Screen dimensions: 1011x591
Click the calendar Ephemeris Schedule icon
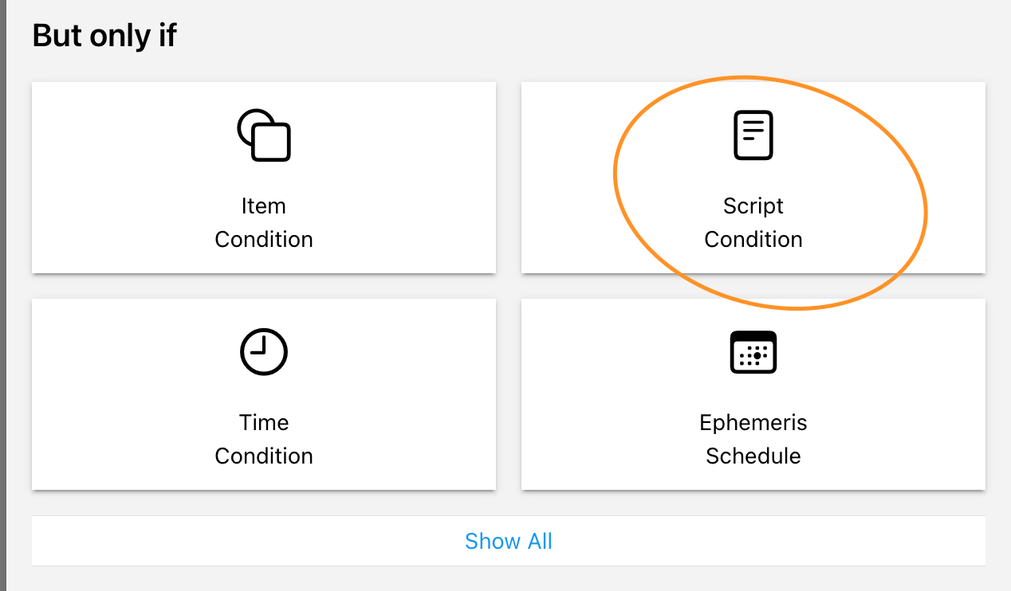tap(753, 352)
